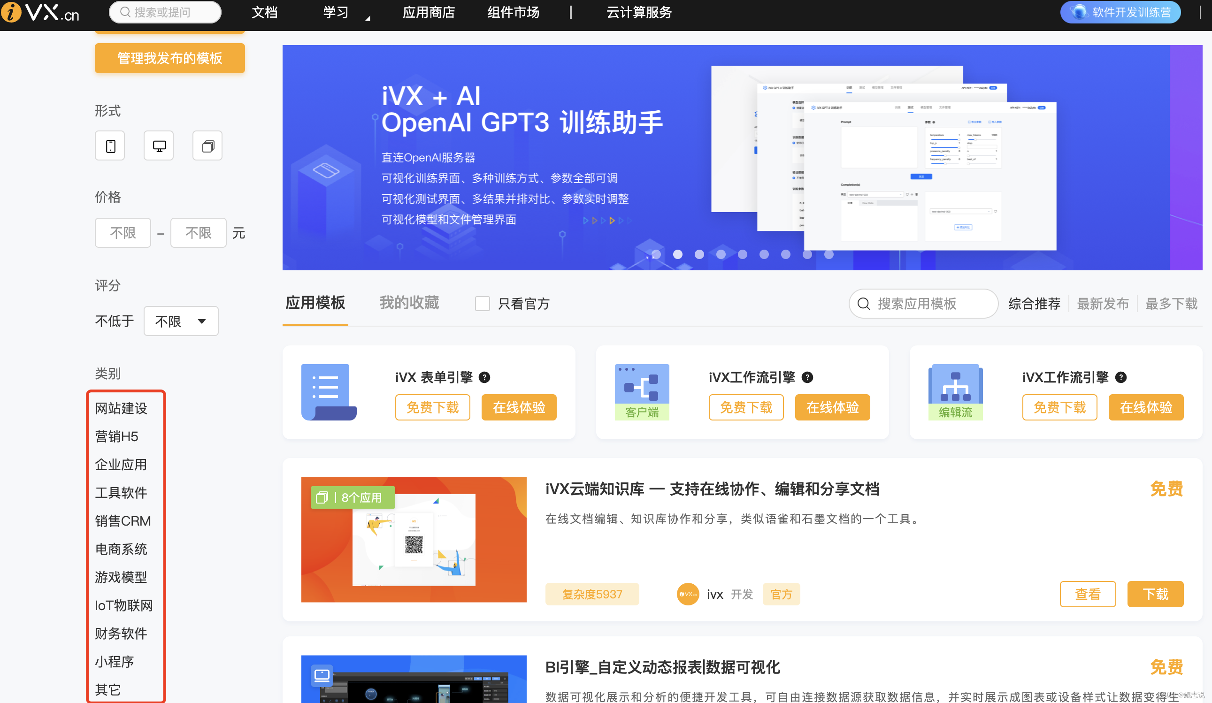This screenshot has width=1212, height=703.
Task: Open the 不低于 rating dropdown
Action: tap(181, 321)
